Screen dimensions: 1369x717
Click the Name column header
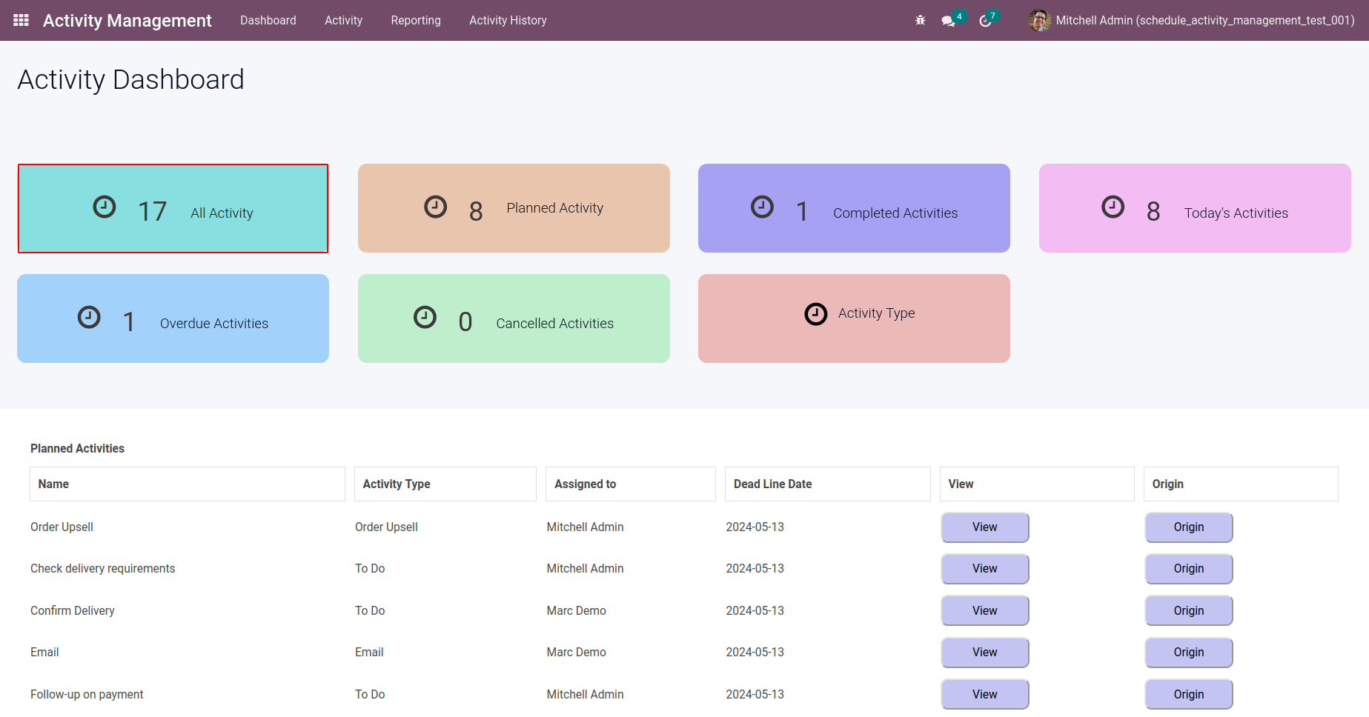point(188,484)
